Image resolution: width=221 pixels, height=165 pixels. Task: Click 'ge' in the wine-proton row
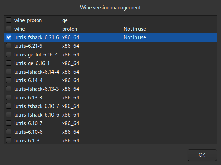click(65, 21)
